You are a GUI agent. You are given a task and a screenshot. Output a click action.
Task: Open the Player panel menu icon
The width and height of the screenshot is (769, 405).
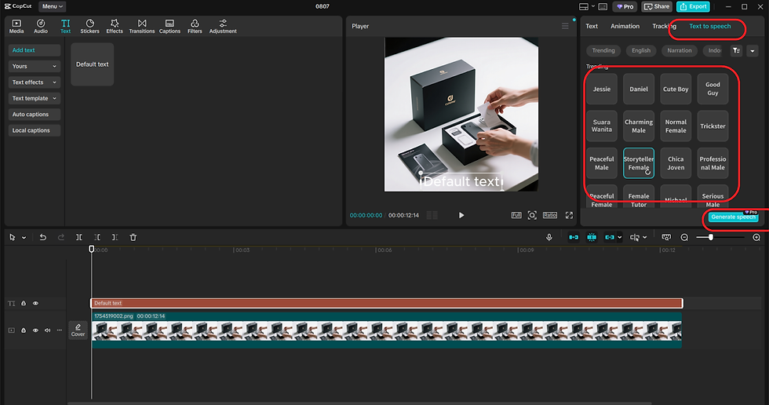(565, 26)
